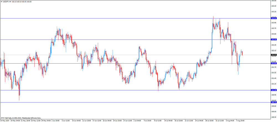Click the 14 May 2014 date label

coord(4,121)
